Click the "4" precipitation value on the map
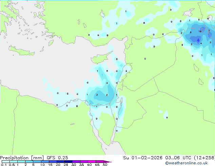The height and width of the screenshot is (166, 215). [x=201, y=43]
